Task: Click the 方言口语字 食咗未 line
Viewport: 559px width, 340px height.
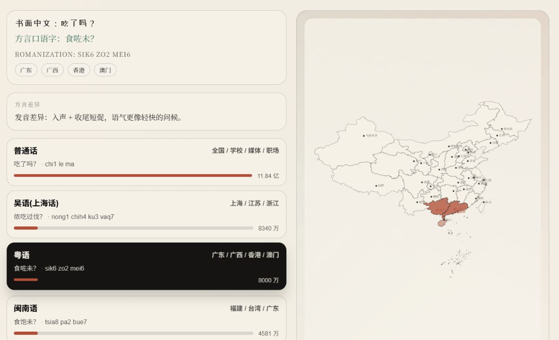Action: point(55,39)
